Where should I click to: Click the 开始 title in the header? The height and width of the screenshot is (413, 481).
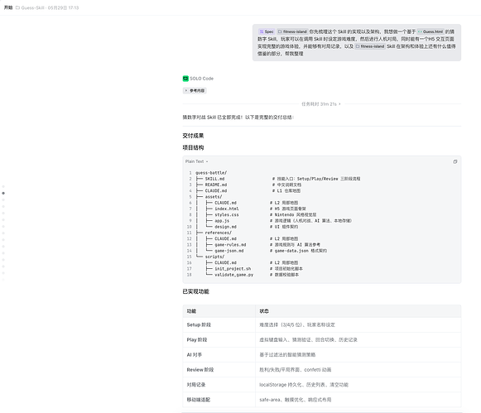8,7
